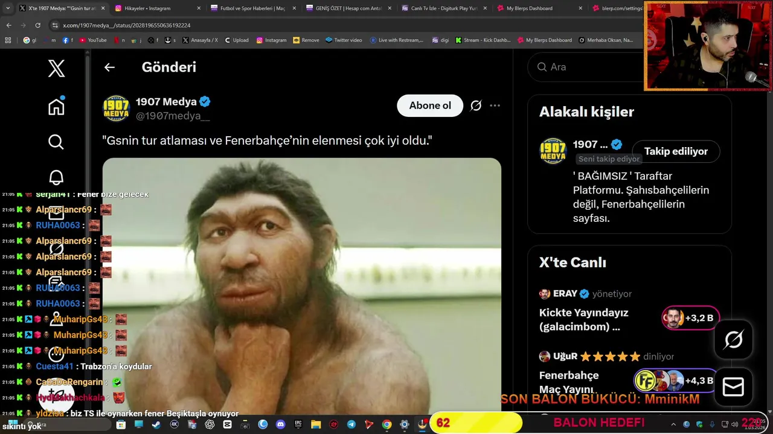Click the Grok icon next to Abone ol

(x=476, y=105)
